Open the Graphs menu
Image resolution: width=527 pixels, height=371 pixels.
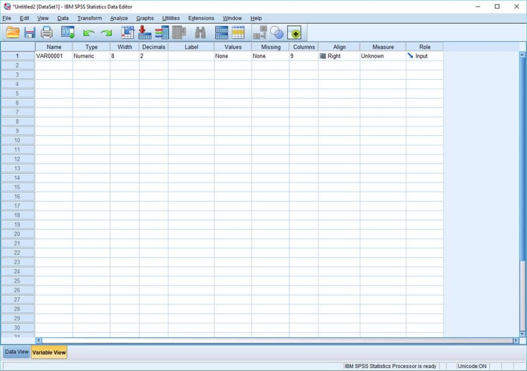tap(145, 18)
